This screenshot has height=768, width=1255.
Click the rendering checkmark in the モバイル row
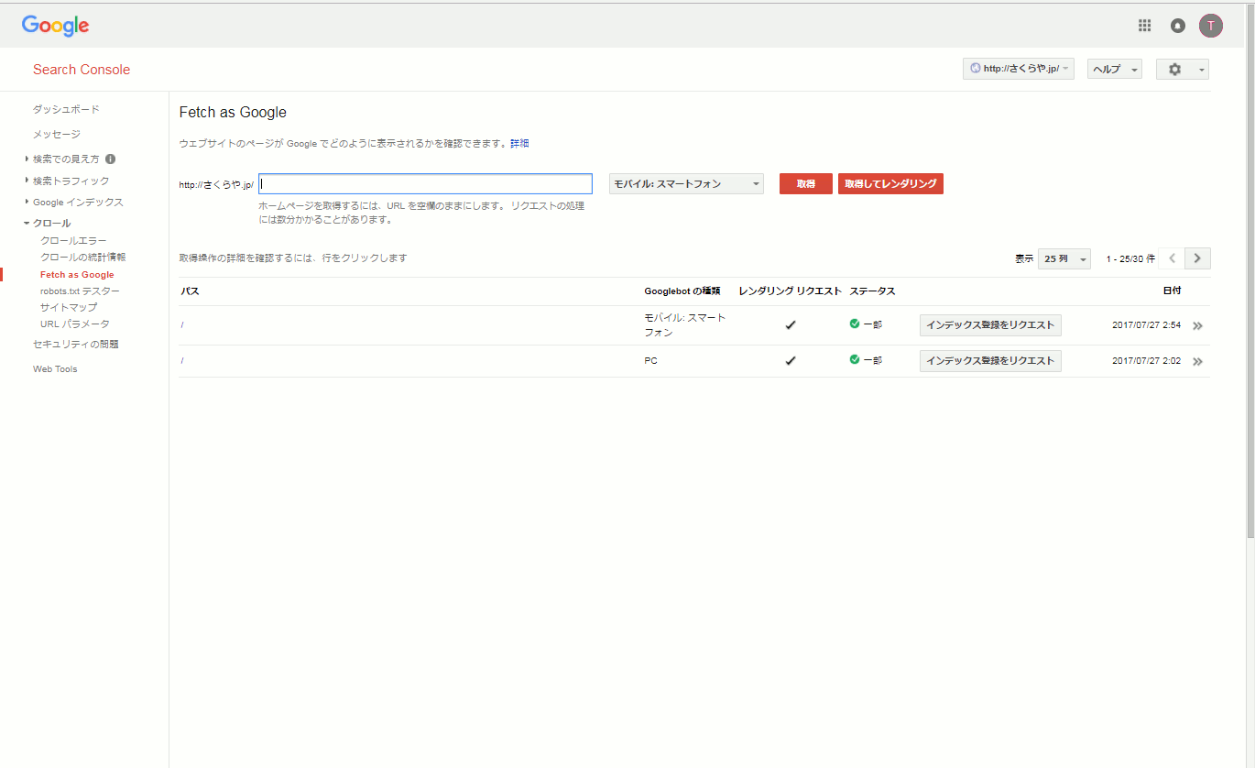pos(791,324)
